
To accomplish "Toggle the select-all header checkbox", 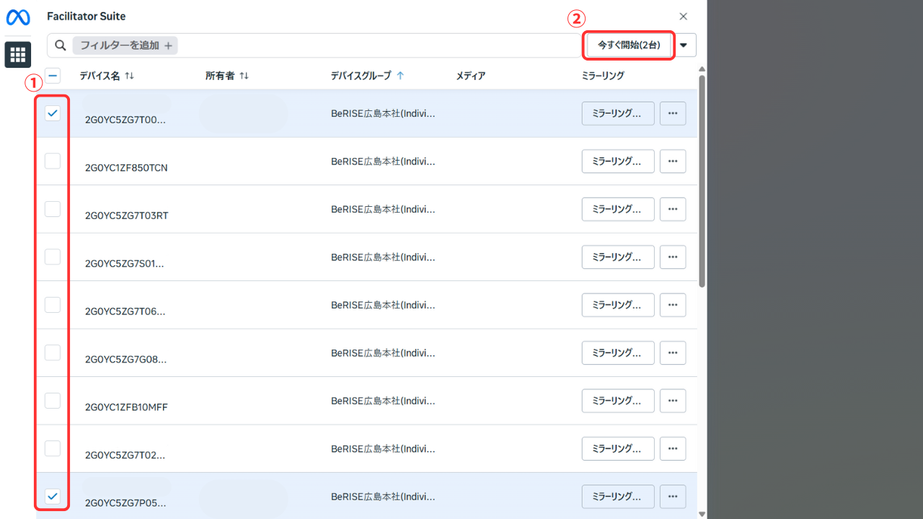I will (53, 76).
